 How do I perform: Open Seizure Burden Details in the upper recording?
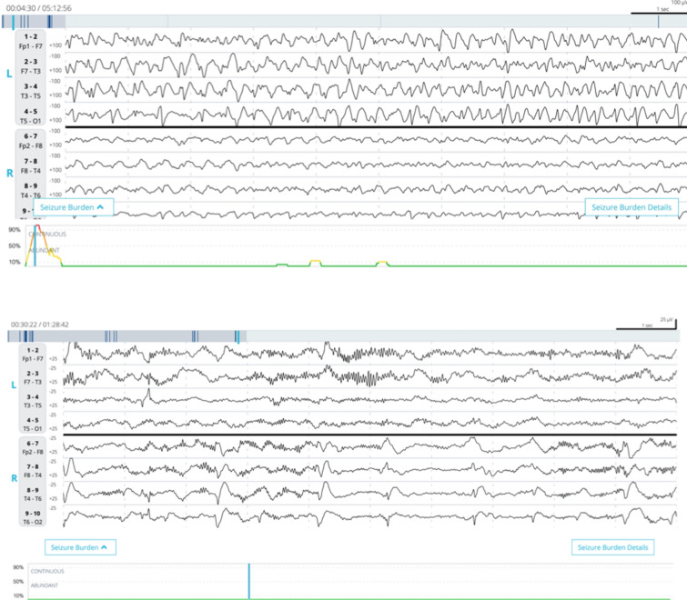pos(631,207)
